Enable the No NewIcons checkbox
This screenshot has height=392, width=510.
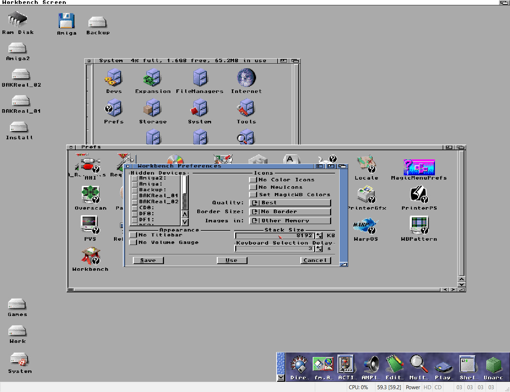pyautogui.click(x=253, y=187)
